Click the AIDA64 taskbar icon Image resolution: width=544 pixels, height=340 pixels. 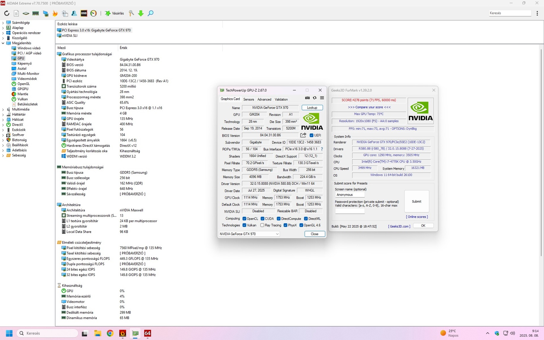[148, 333]
